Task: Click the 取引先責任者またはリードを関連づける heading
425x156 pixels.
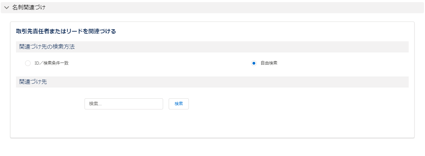Action: [66, 31]
